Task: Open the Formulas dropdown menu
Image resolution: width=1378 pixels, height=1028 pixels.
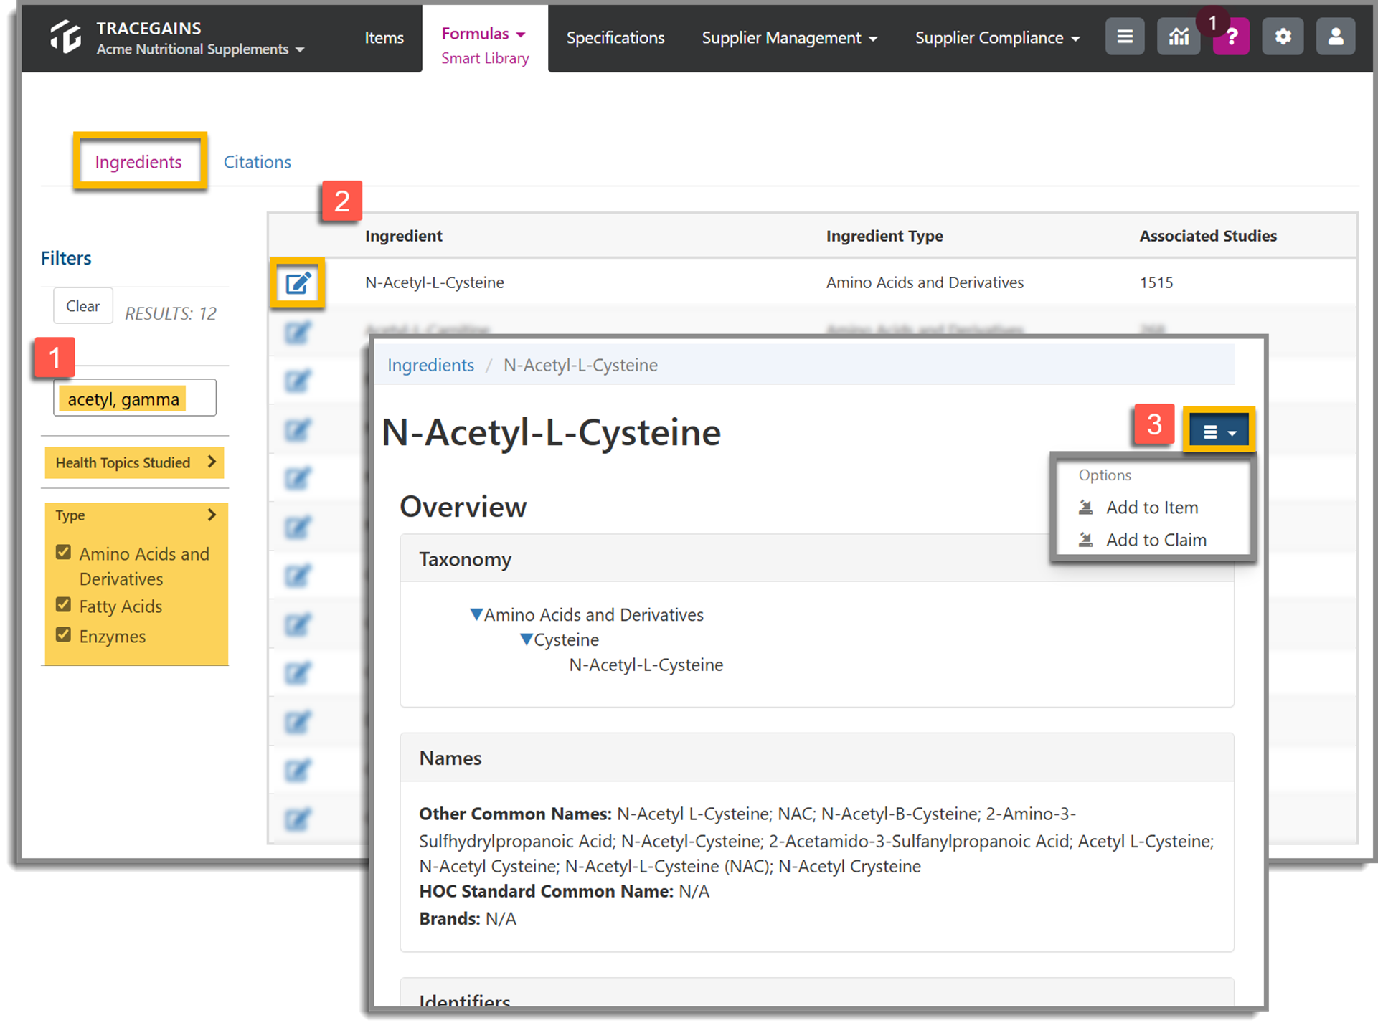Action: tap(483, 34)
